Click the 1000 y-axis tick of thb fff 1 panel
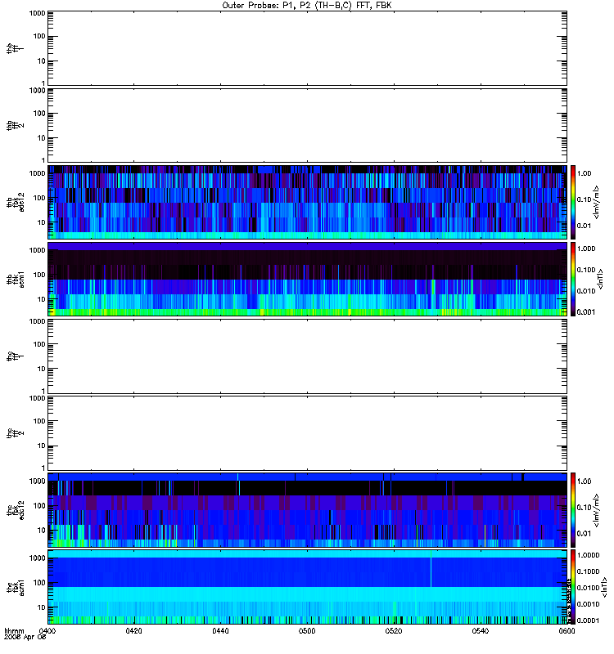The width and height of the screenshot is (614, 654). 37,13
